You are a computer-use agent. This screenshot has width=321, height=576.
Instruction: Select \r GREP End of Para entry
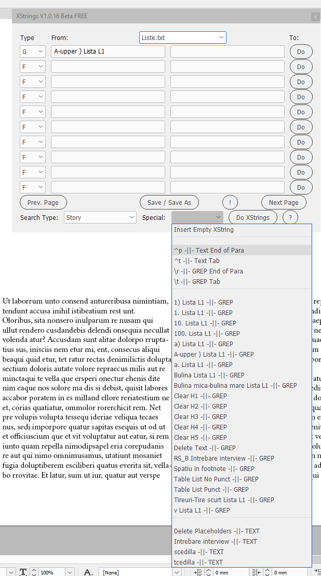(242, 271)
